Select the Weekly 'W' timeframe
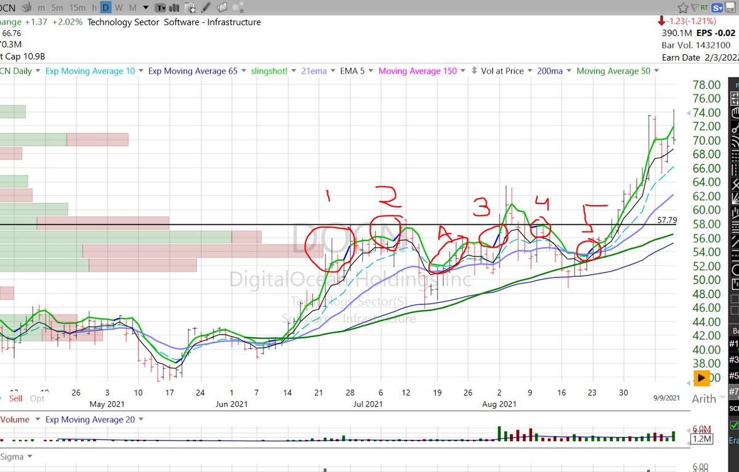The height and width of the screenshot is (472, 739). coord(118,9)
